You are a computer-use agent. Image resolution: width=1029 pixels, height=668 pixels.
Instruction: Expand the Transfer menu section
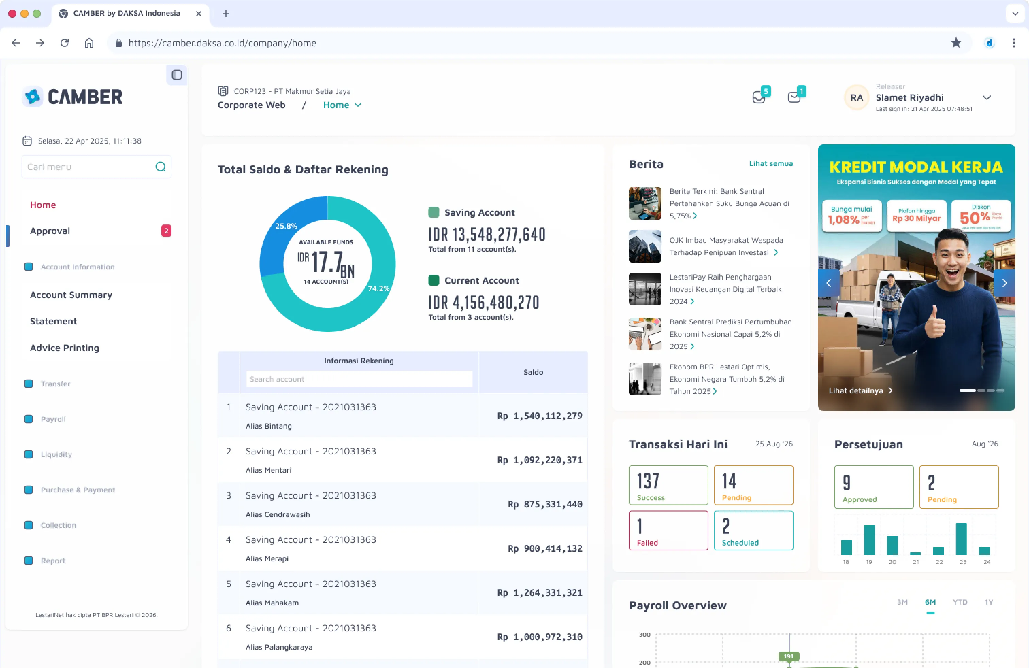48,384
